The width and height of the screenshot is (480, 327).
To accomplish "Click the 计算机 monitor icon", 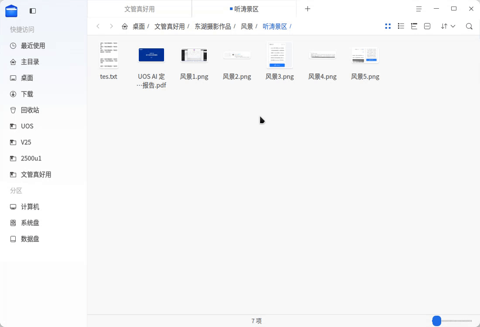I will 13,207.
